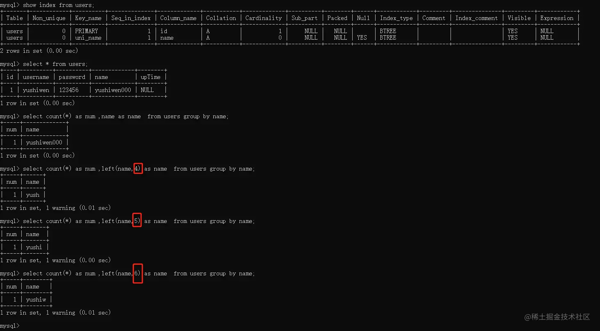Click the '2 rows in set (0.00 sec)' line
Image resolution: width=600 pixels, height=331 pixels.
coord(39,51)
